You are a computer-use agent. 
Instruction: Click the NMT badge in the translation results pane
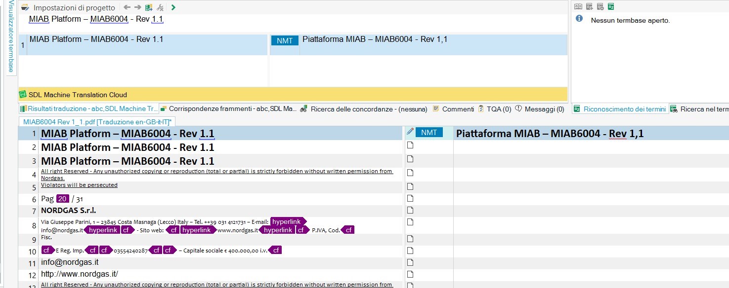285,41
